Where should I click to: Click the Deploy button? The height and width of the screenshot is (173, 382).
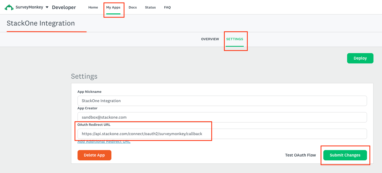click(x=360, y=58)
